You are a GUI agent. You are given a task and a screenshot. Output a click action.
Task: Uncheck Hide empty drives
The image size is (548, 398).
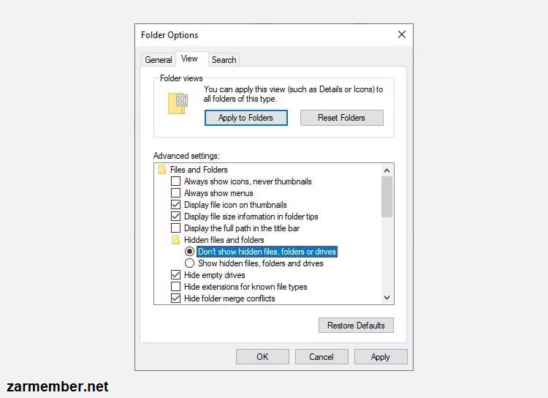175,275
